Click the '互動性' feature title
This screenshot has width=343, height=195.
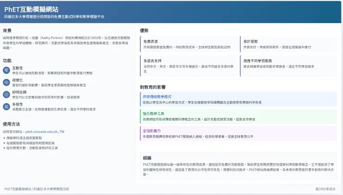point(18,68)
